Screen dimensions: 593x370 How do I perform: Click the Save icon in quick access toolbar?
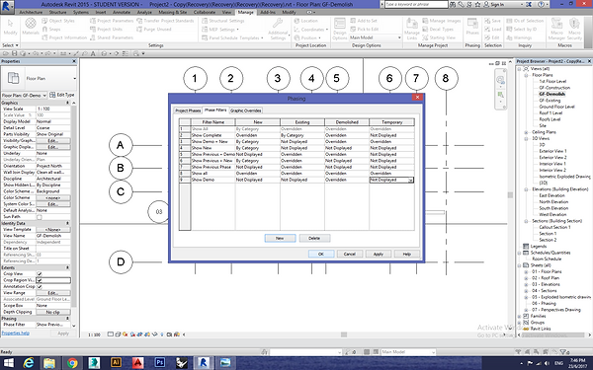click(x=15, y=53)
